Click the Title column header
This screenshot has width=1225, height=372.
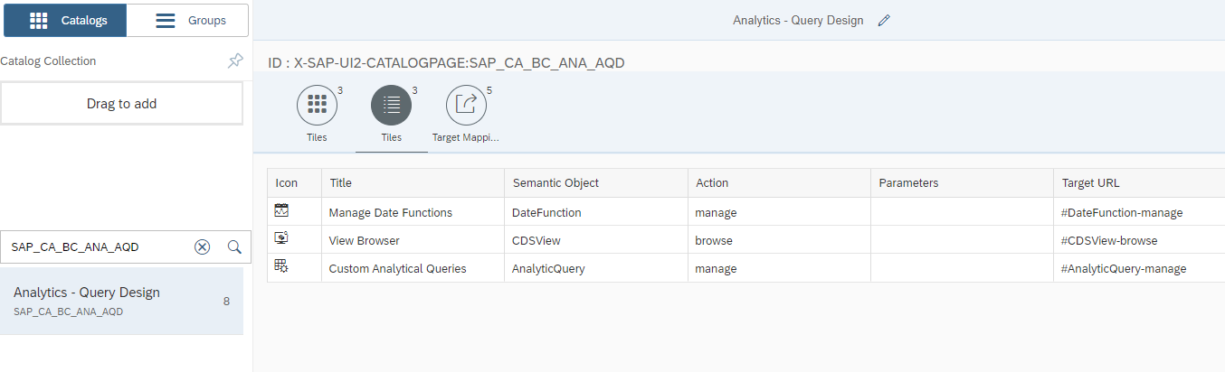pos(341,183)
